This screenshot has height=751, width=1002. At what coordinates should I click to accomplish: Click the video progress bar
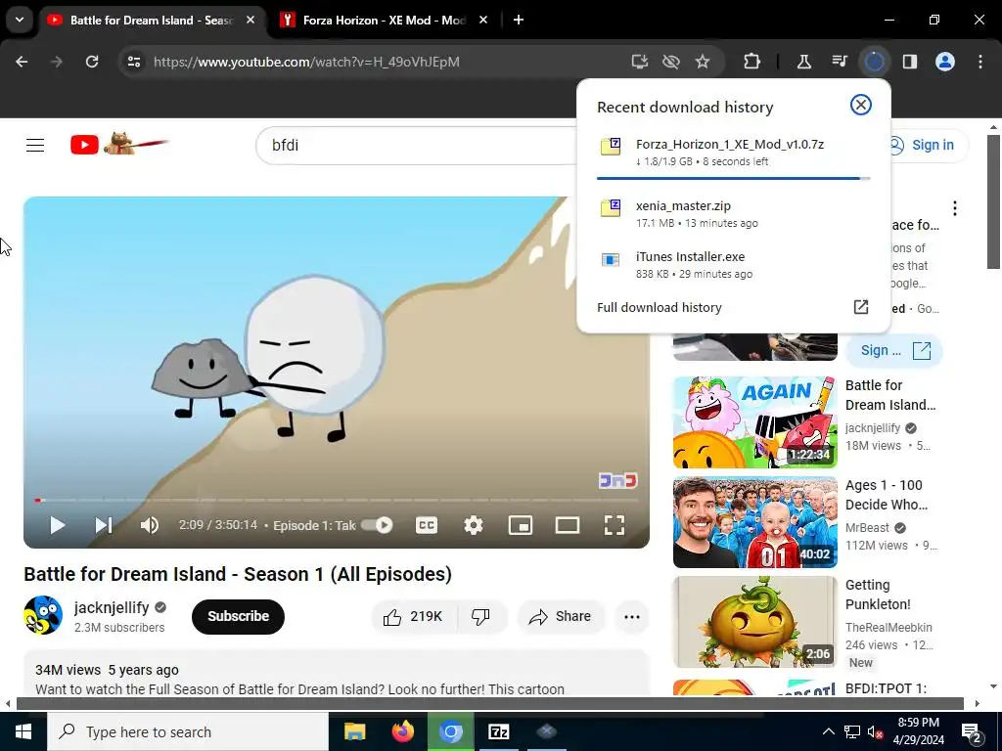click(337, 500)
